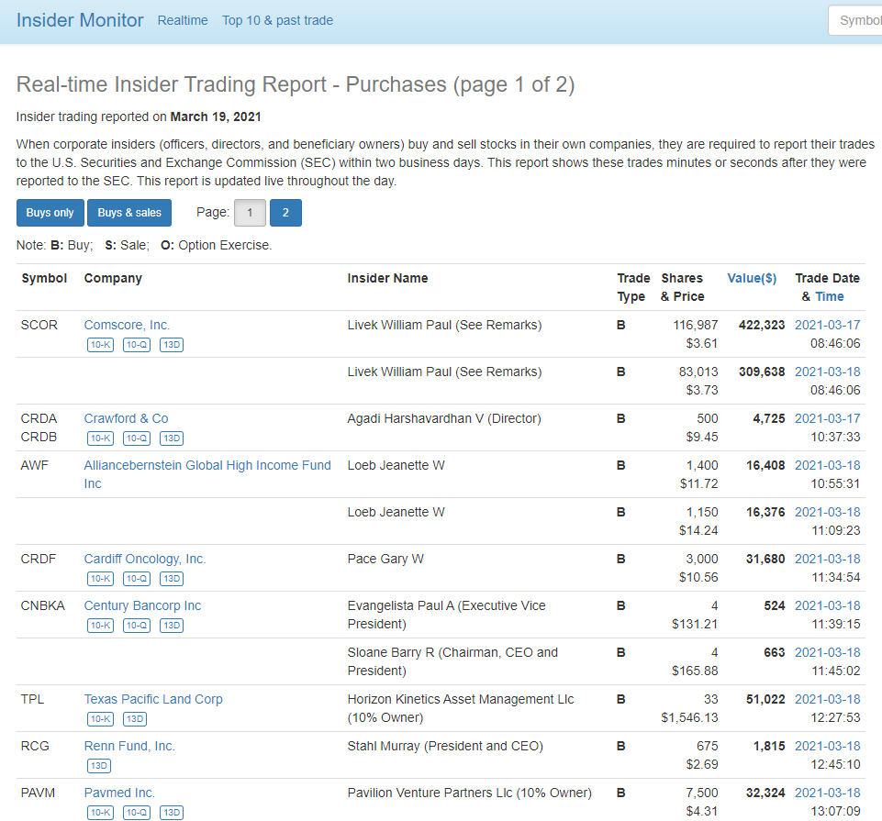Open trade date for Pavilion Venture Partners row
The width and height of the screenshot is (882, 821).
[828, 793]
